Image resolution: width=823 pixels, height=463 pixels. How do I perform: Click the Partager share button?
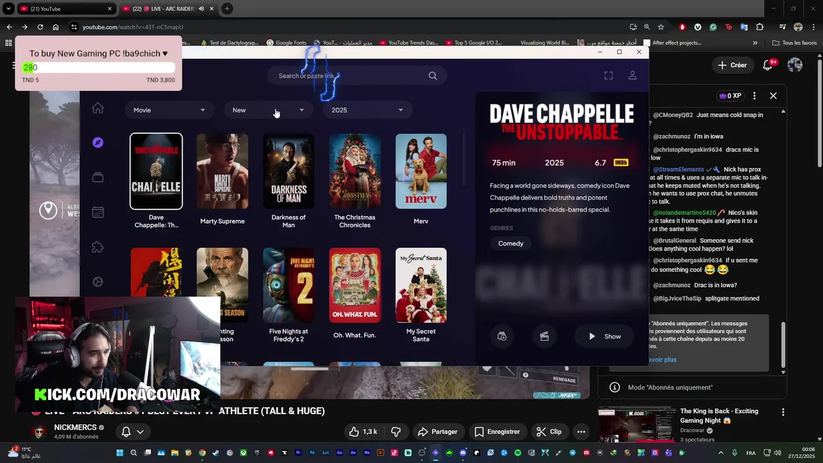coord(437,431)
